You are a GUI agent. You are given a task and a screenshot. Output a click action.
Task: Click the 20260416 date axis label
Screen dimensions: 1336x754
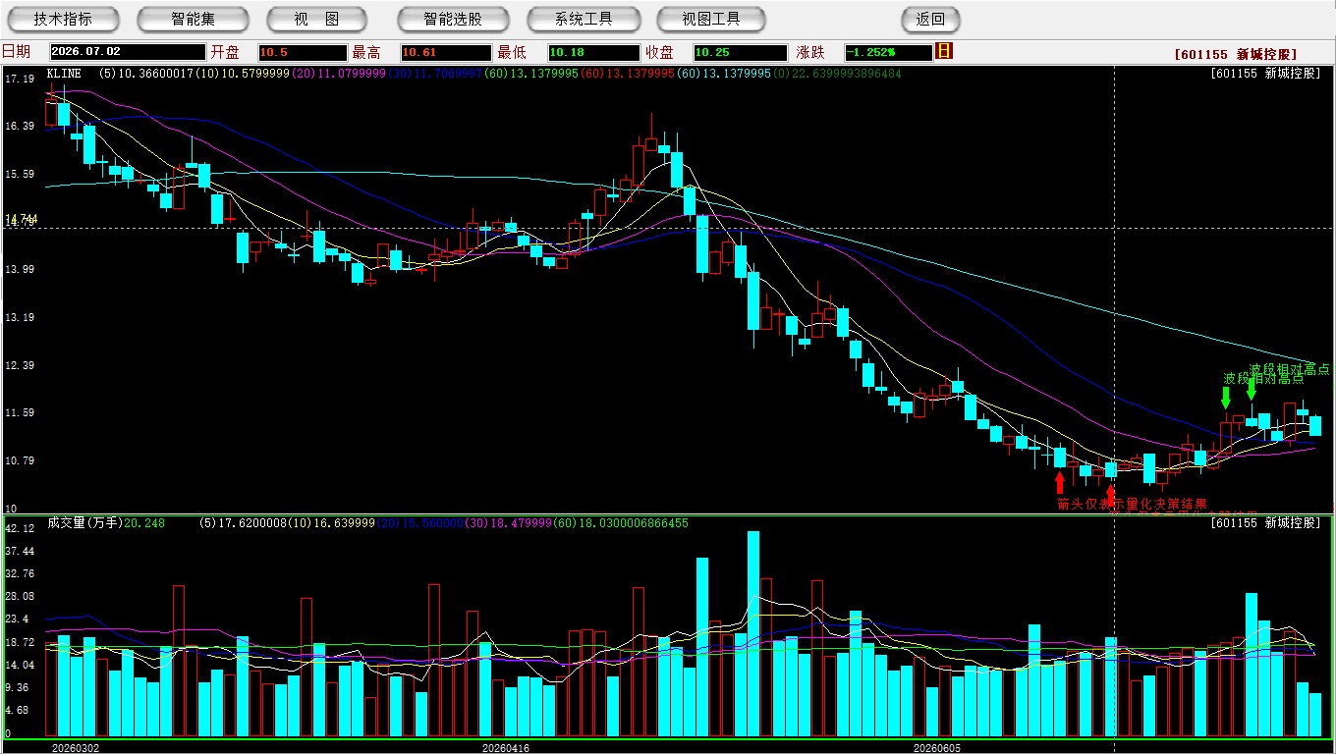[505, 748]
